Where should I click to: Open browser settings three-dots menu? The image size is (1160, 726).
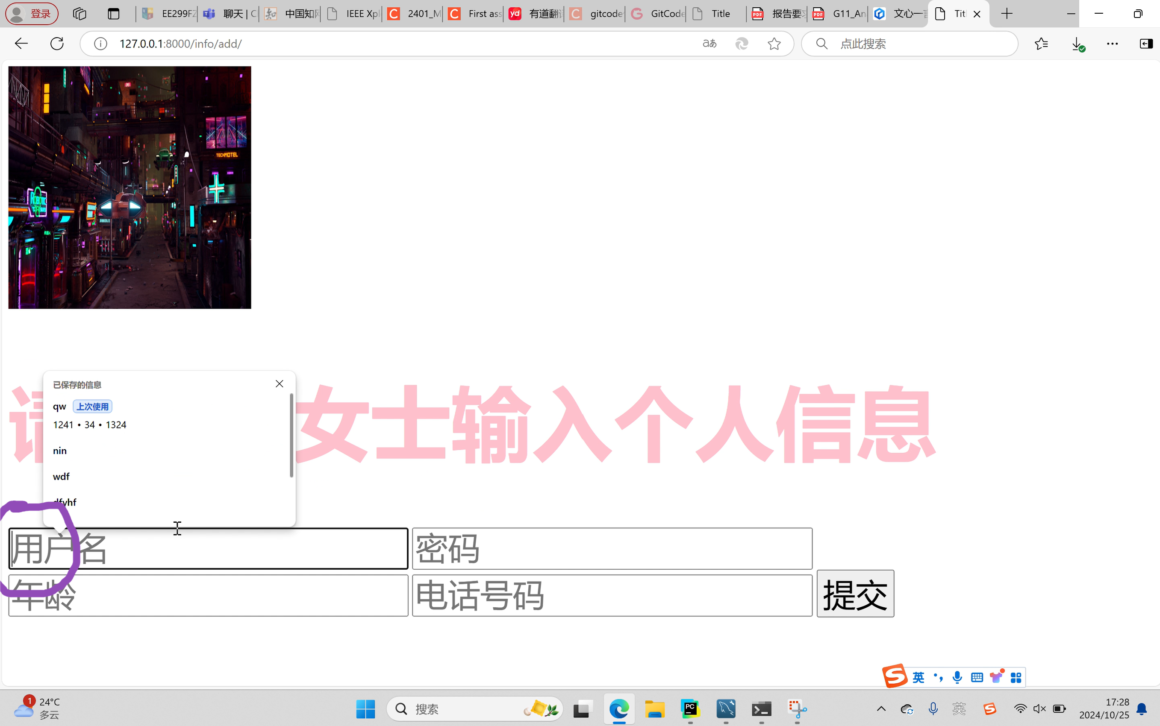(x=1113, y=44)
